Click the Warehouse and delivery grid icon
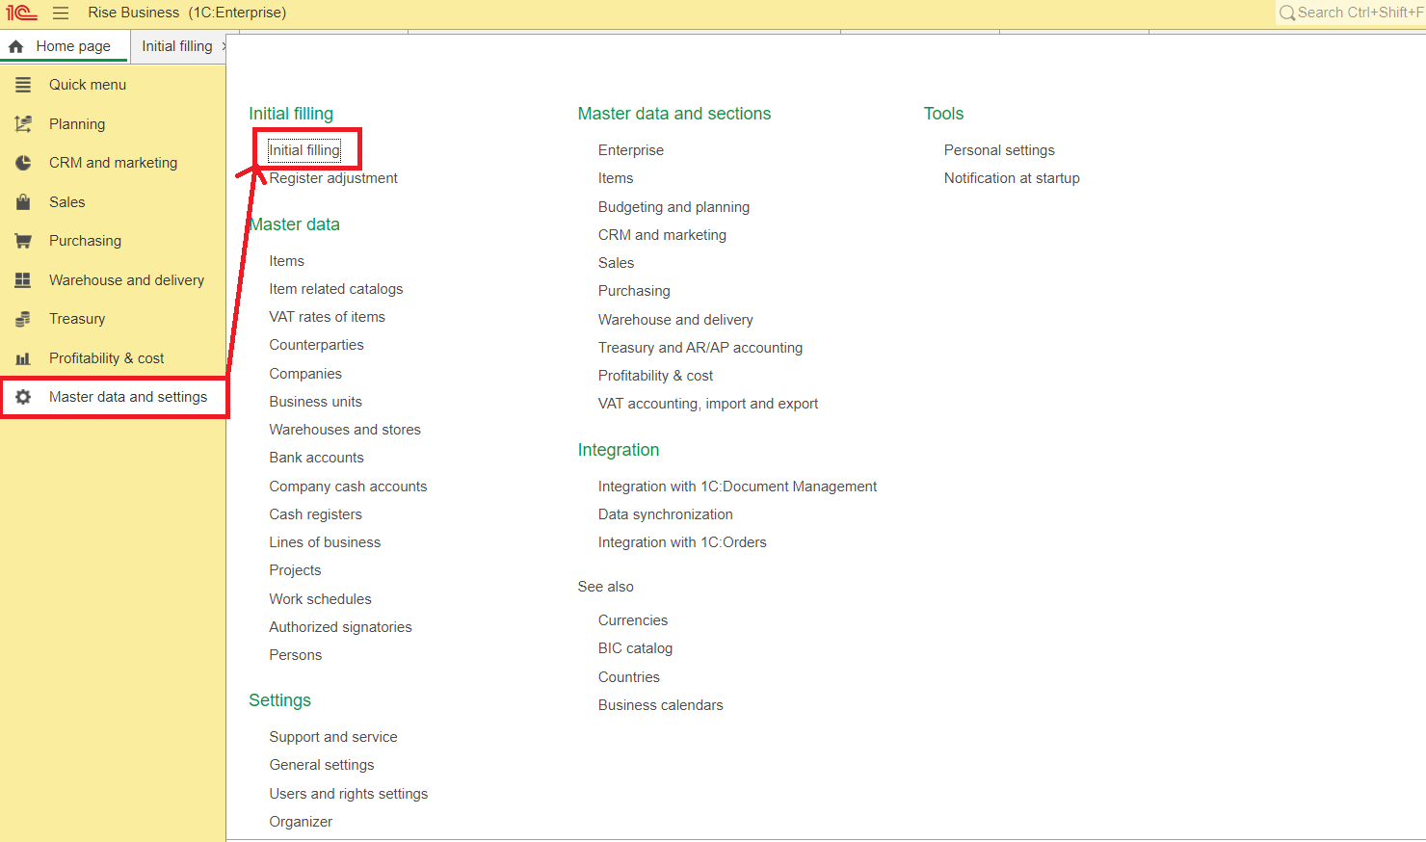The width and height of the screenshot is (1426, 842). point(23,280)
